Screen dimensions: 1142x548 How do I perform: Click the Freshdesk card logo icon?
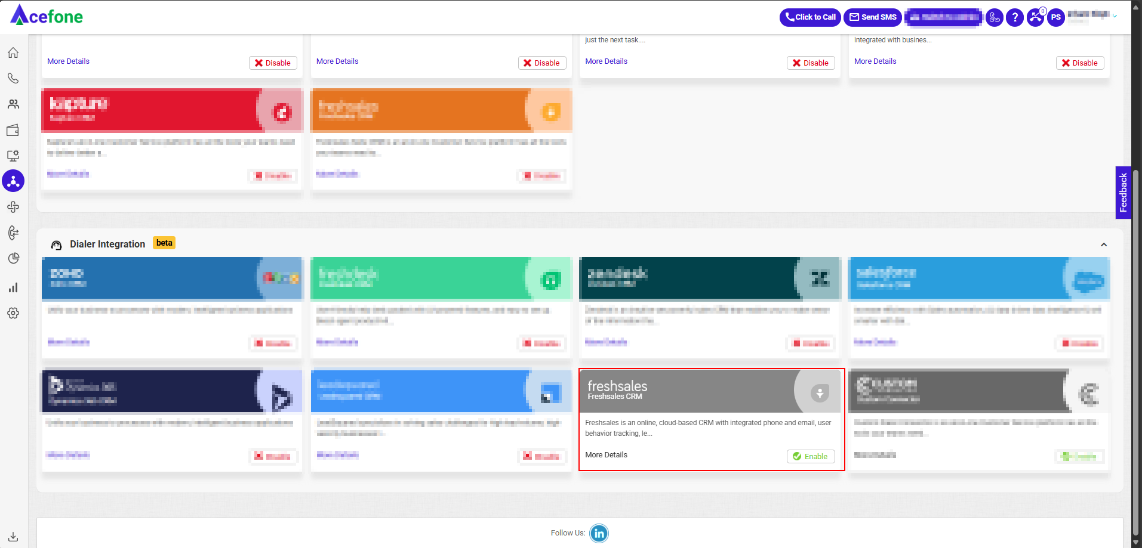[x=551, y=280]
